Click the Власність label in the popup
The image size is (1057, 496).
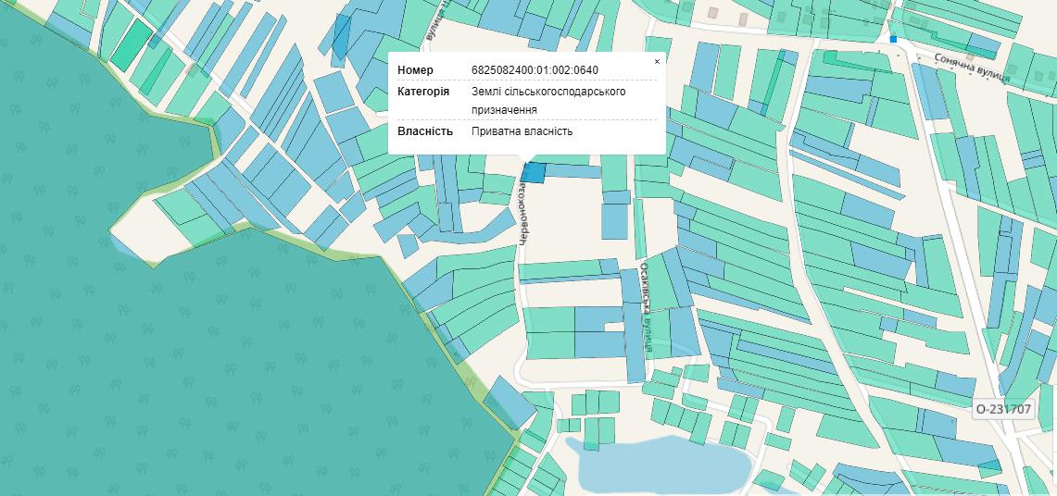pyautogui.click(x=424, y=131)
